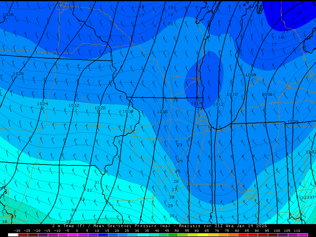The height and width of the screenshot is (237, 316).
Task: Click the 110 legend scale label
Action: 297,231
